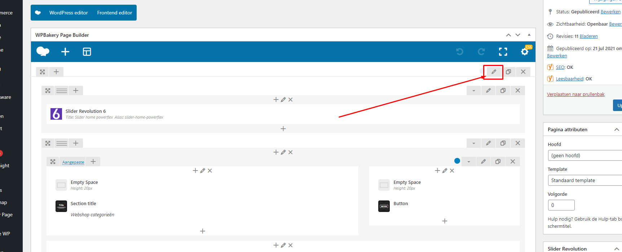This screenshot has height=252, width=622.
Task: Append element below Section title column
Action: coord(203,231)
